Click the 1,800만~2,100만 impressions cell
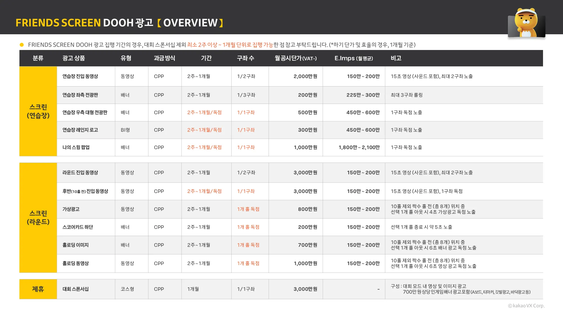The width and height of the screenshot is (563, 316). pos(359,147)
